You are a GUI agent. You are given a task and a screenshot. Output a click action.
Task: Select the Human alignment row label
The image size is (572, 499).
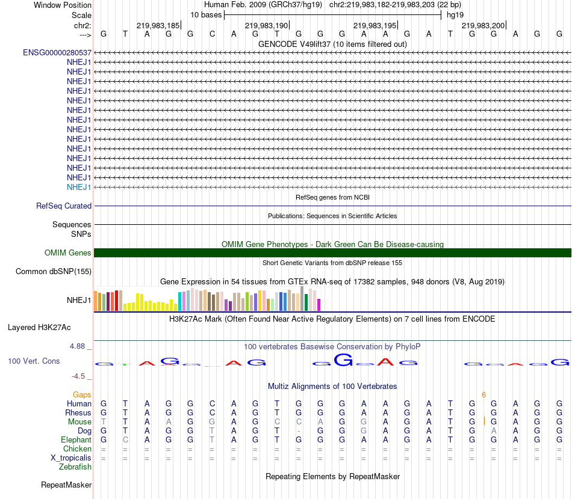coord(79,403)
